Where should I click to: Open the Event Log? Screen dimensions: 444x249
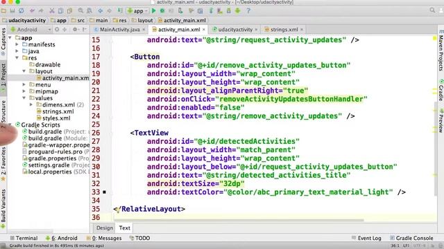click(366, 238)
